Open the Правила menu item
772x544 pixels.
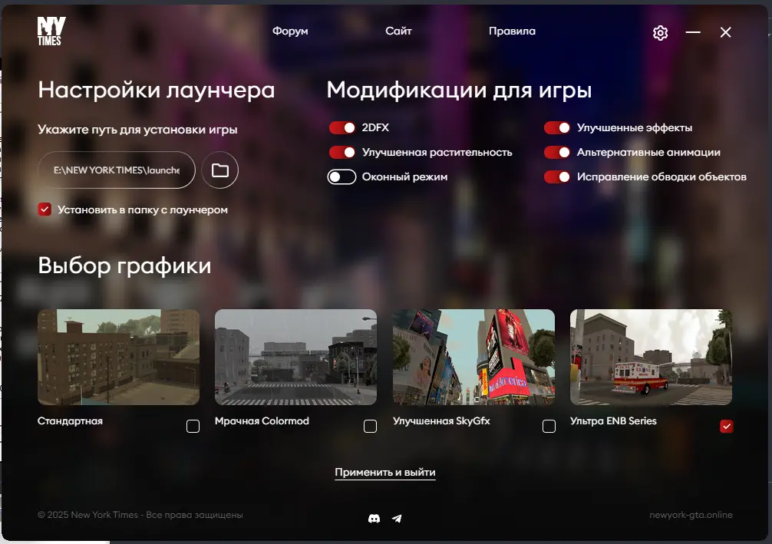(512, 31)
